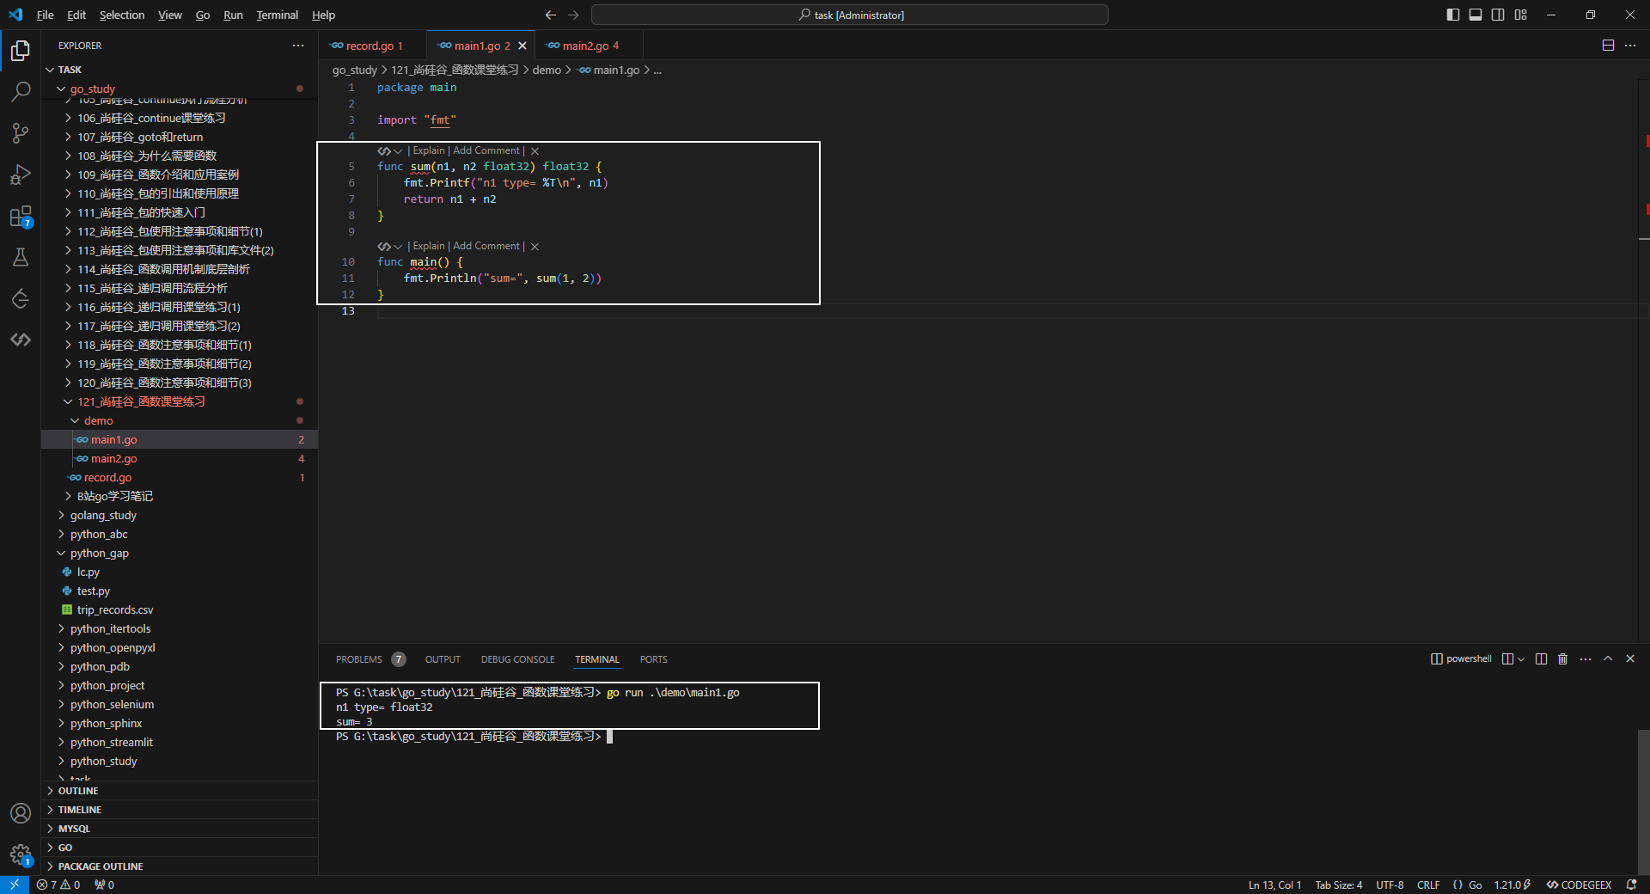Screen dimensions: 1650x894
Task: Click the terminal vertical scrollbar
Action: pos(1643,802)
